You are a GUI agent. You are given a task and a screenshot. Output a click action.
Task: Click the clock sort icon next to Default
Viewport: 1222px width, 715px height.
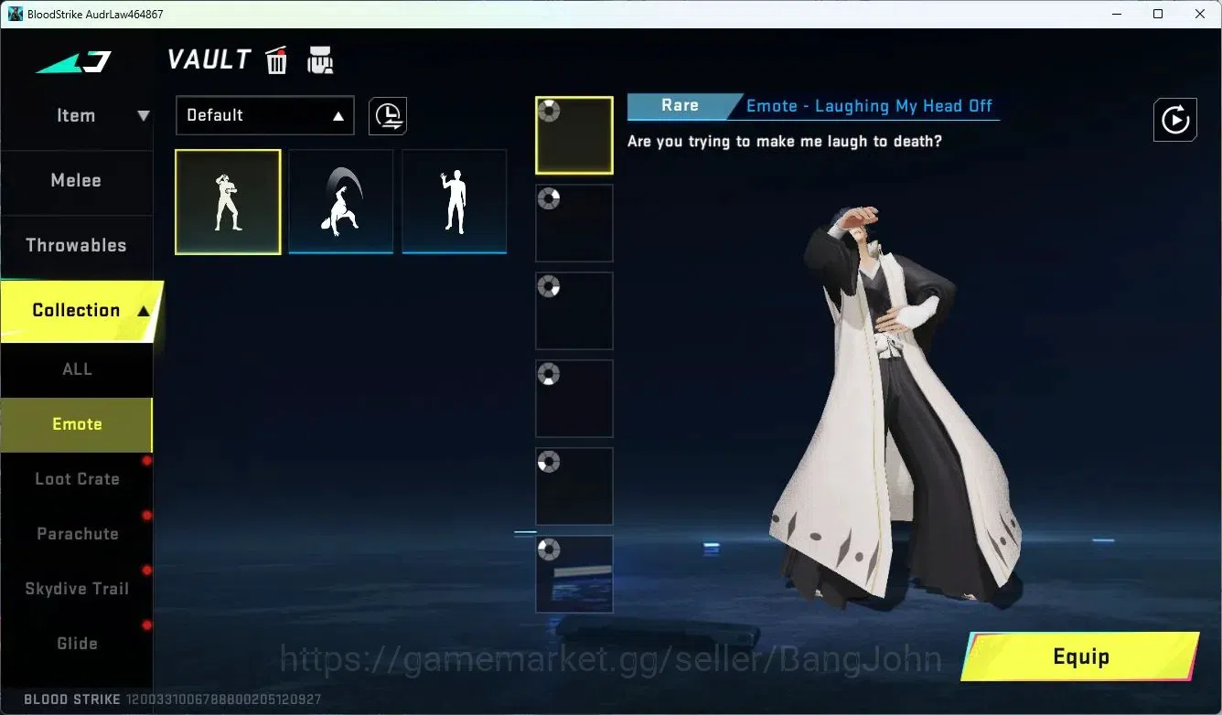(x=388, y=116)
